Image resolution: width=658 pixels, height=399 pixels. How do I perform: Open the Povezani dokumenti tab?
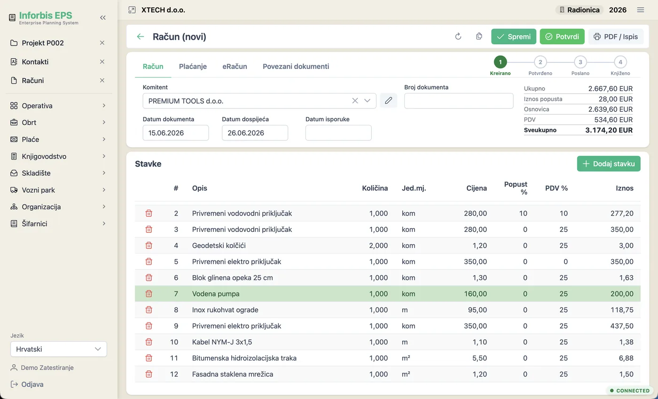tap(296, 67)
